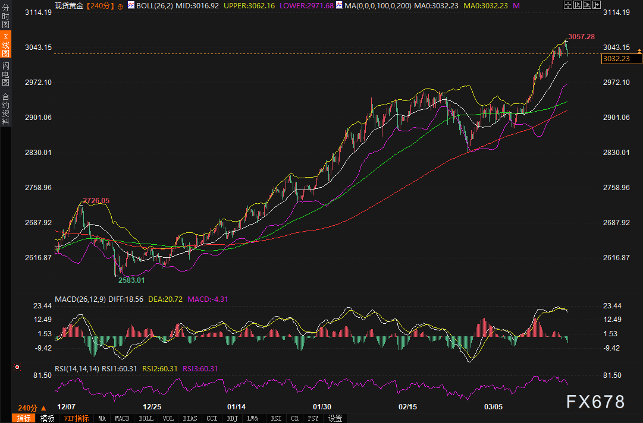Switch to the 闪电图 tab
Viewport: 643px width, 423px height.
[5, 75]
